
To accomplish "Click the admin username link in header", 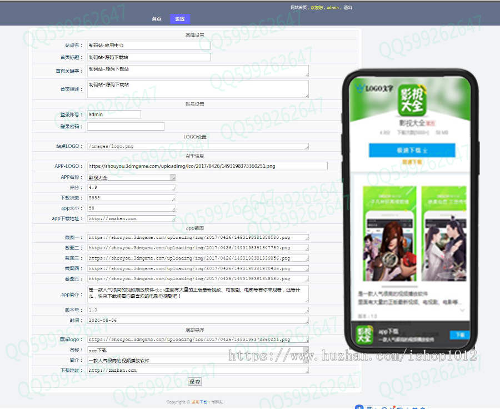I will (x=333, y=8).
